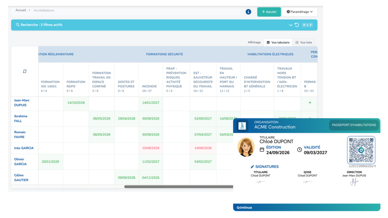Click the Passeport d'habilitations badge
Screen dimensions: 388x218
click(x=354, y=125)
